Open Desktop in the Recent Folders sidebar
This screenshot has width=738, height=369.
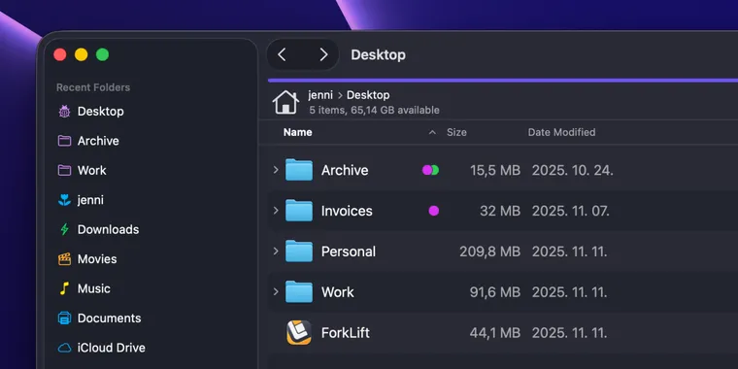100,112
